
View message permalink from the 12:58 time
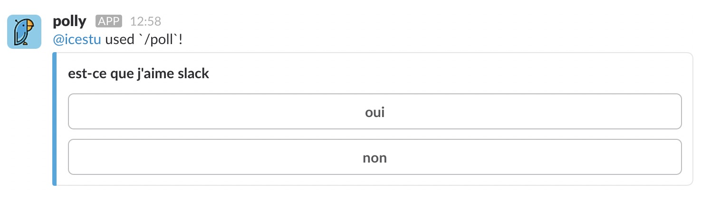coord(145,21)
